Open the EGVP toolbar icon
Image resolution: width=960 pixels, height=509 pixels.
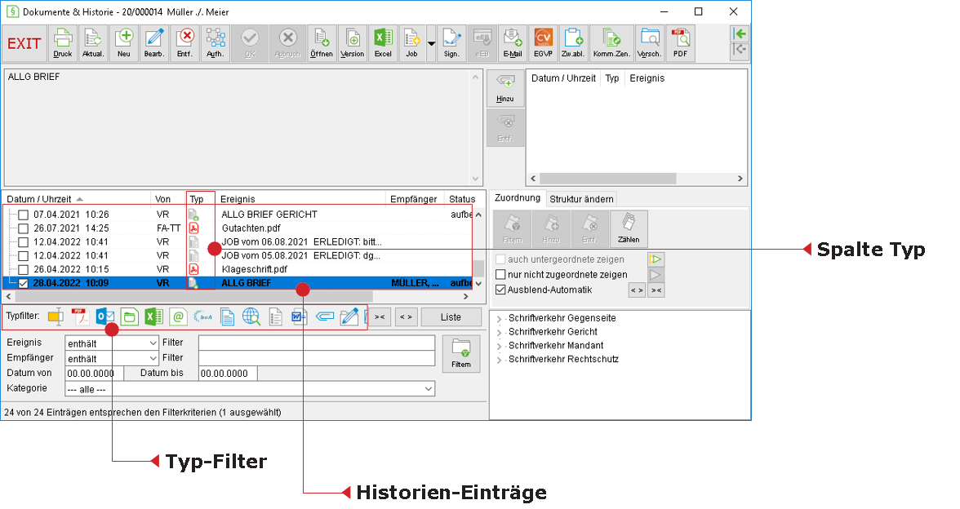tap(543, 43)
